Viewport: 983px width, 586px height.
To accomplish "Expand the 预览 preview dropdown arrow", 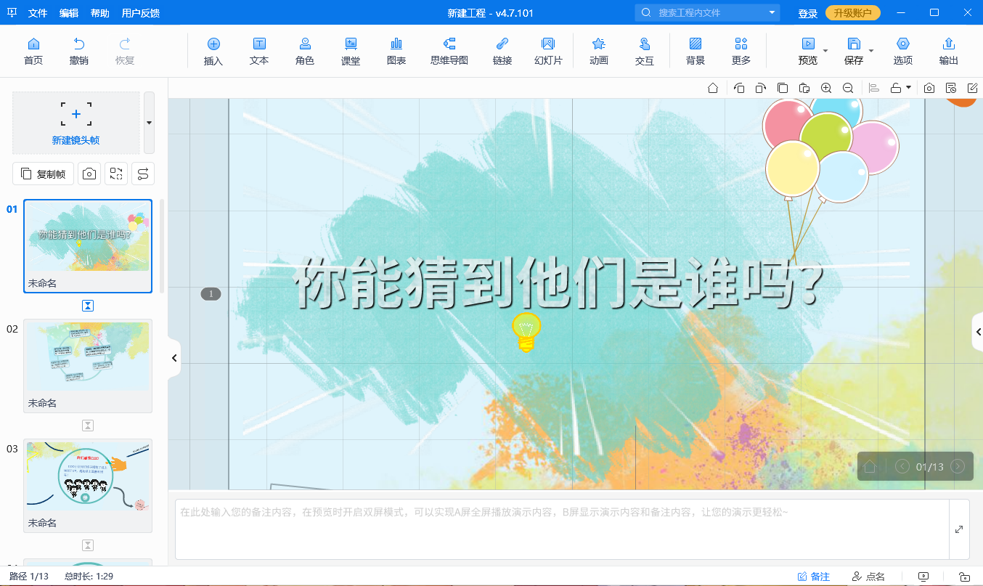I will 825,51.
